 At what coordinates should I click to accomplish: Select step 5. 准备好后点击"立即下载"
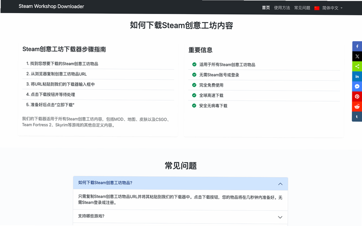(98, 105)
